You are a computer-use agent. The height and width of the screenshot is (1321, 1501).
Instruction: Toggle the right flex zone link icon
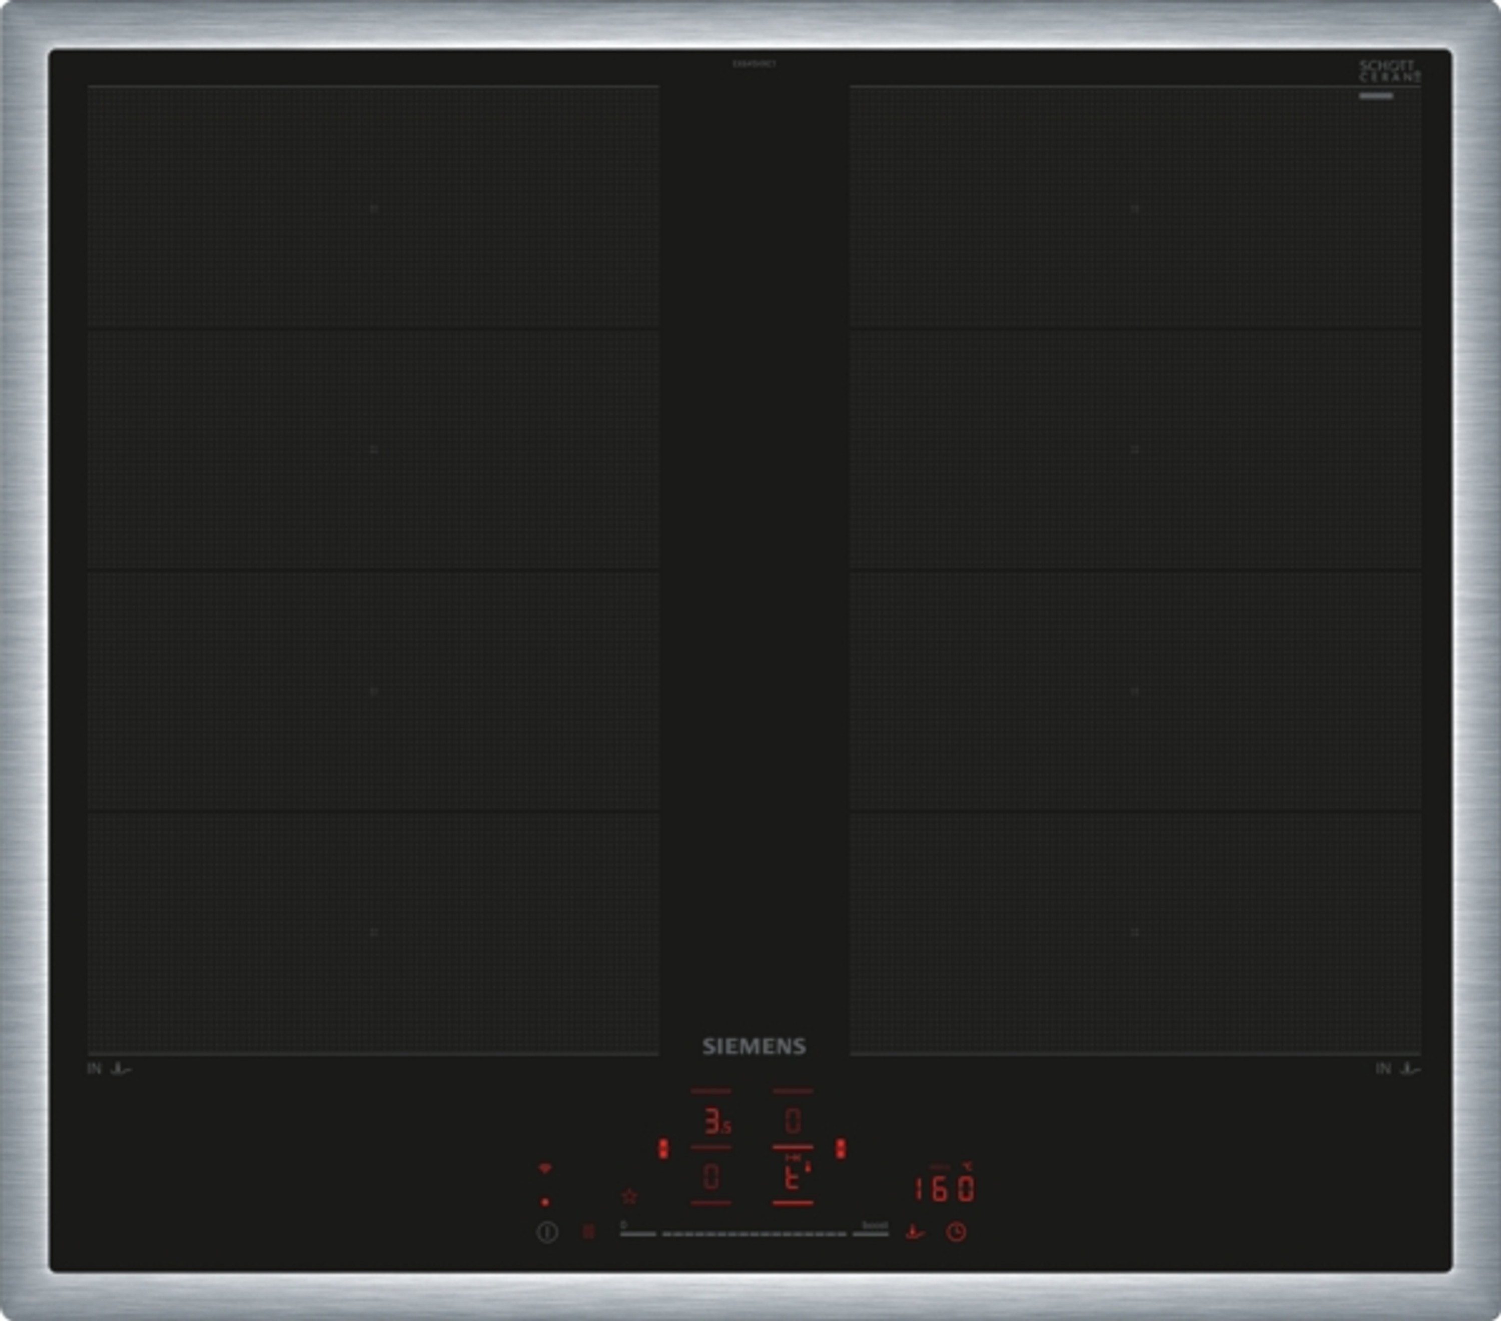(840, 1149)
